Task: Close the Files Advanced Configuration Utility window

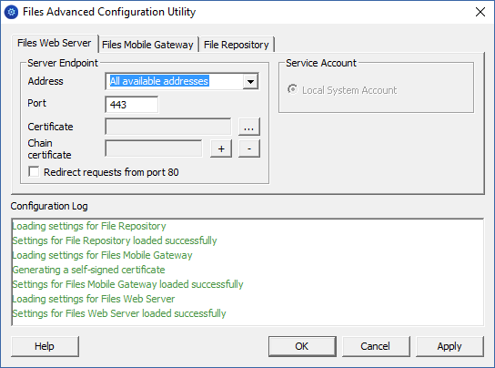Action: (x=480, y=12)
